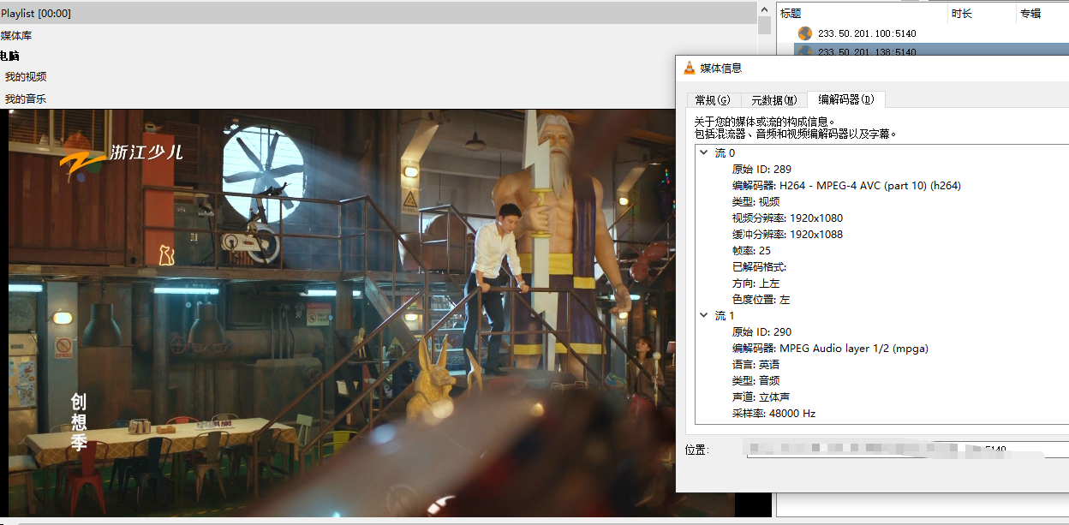Click the VLC cone icon in 媒体信息 title
The width and height of the screenshot is (1069, 525).
point(690,68)
